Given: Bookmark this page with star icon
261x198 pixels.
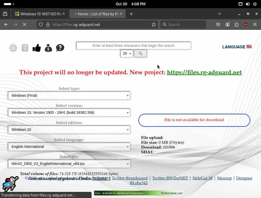Looking at the screenshot, I should [154, 25].
